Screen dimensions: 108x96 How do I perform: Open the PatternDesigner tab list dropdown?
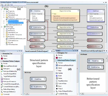[x=52, y=51]
